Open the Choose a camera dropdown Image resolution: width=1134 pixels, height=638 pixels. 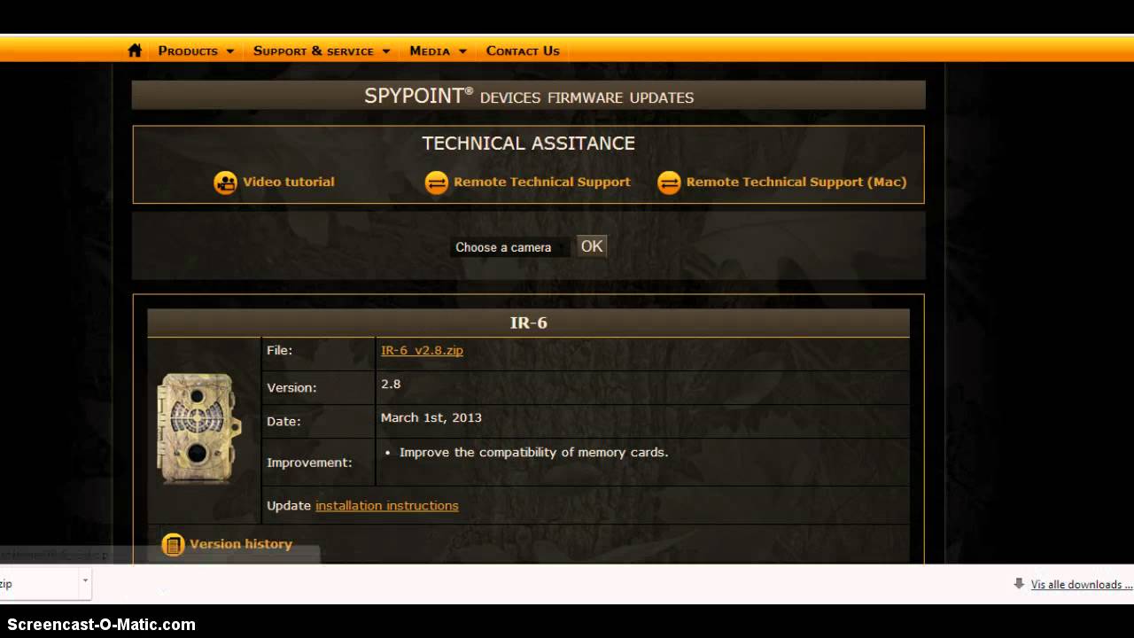(509, 247)
